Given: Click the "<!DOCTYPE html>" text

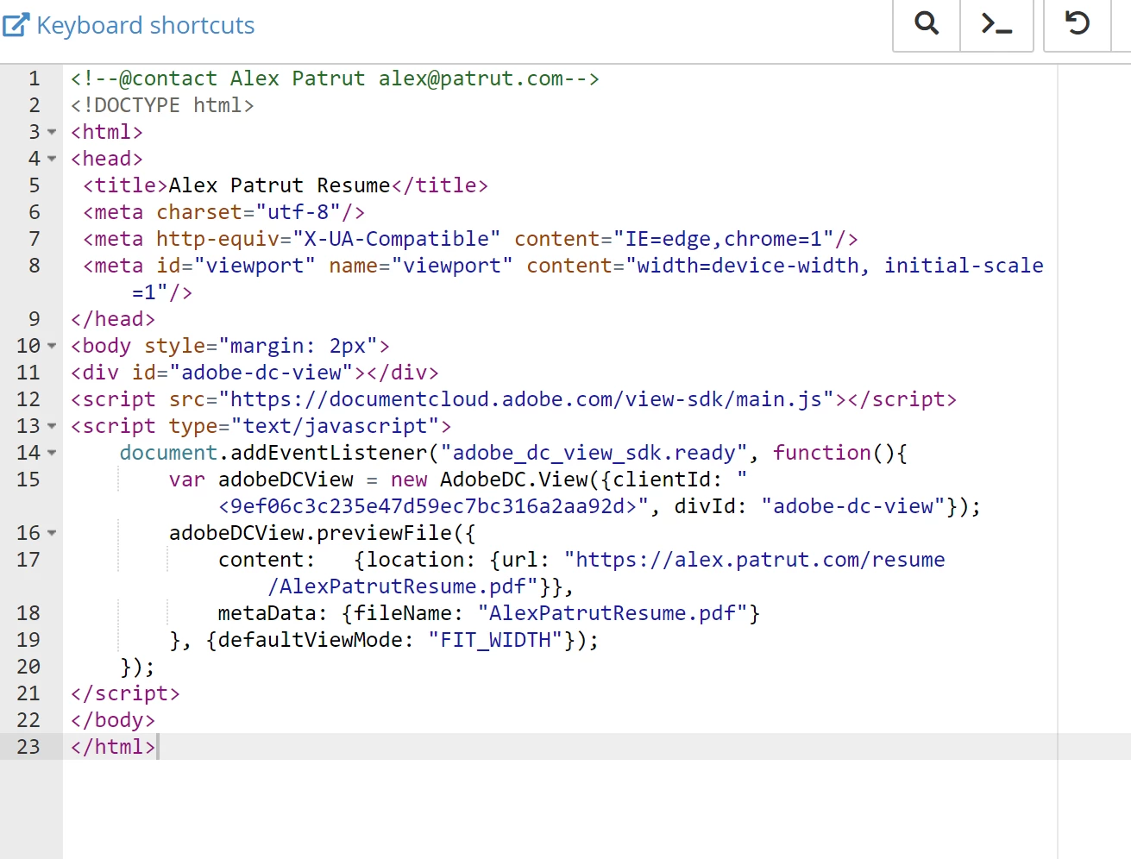Looking at the screenshot, I should tap(162, 105).
